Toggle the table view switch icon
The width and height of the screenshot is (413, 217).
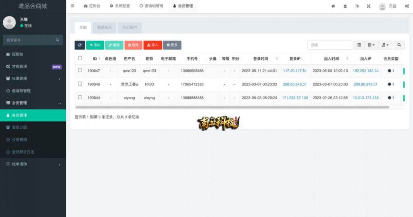[359, 45]
